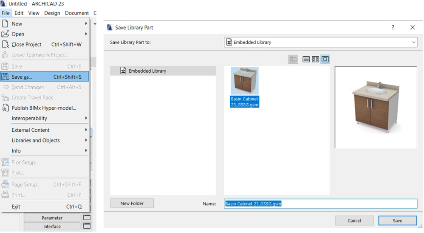424x233 pixels.
Task: Click the dialog help question mark
Action: (x=393, y=28)
